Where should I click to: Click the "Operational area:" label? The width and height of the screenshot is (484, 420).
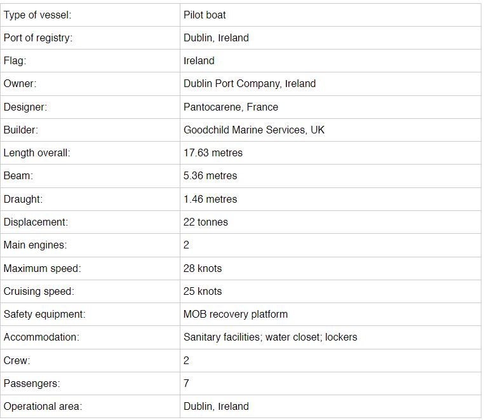coord(43,407)
